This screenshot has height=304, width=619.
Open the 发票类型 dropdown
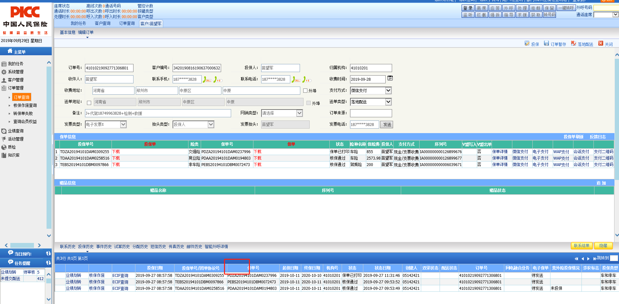(x=123, y=124)
